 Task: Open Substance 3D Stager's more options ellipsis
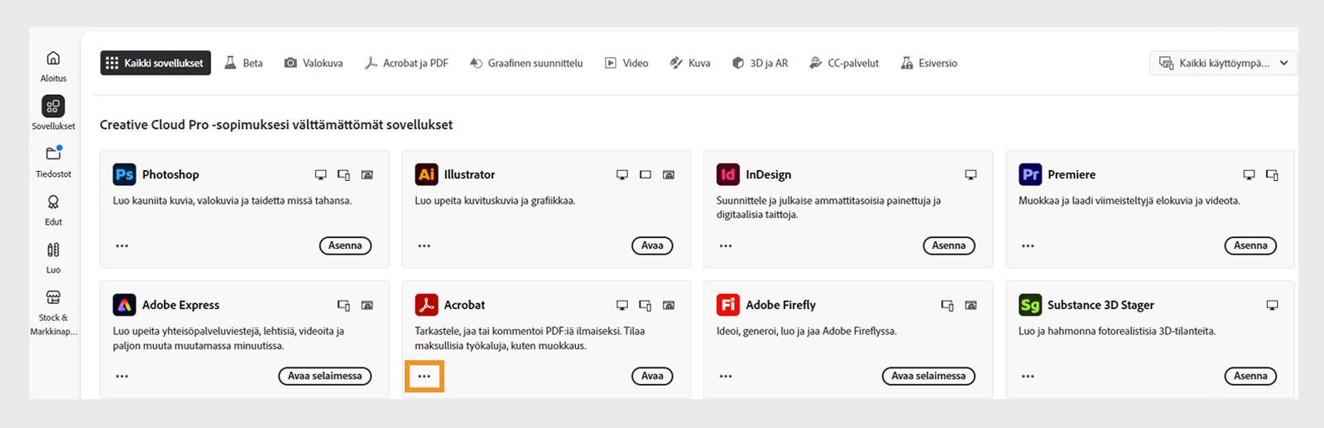(x=1028, y=376)
